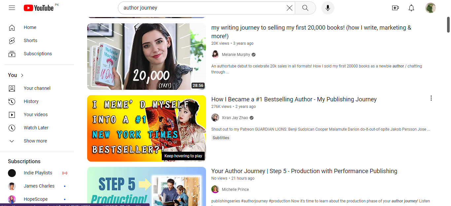Image resolution: width=451 pixels, height=206 pixels.
Task: Open Your Author Journey Step 5 title
Action: [304, 171]
